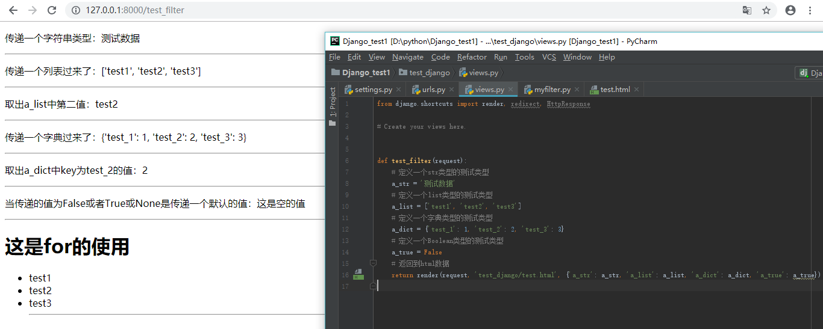Image resolution: width=823 pixels, height=329 pixels.
Task: Click the '取出a_list中第二值：test2' text
Action: click(61, 104)
